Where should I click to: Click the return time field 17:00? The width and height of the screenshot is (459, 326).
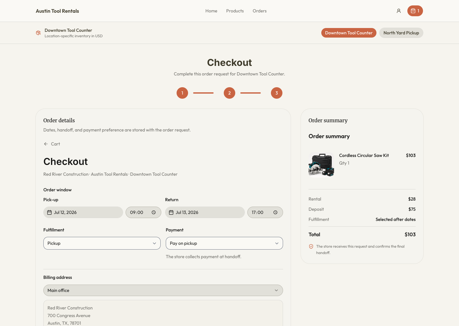click(265, 212)
